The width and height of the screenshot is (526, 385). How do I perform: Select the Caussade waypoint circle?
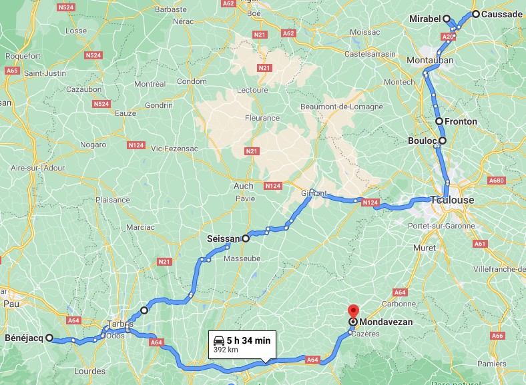[476, 14]
